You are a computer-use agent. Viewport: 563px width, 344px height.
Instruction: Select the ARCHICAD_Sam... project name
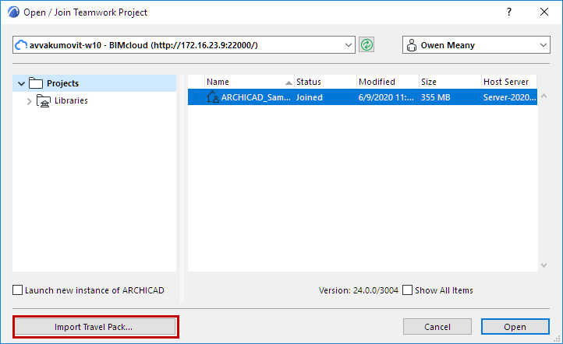pos(256,97)
